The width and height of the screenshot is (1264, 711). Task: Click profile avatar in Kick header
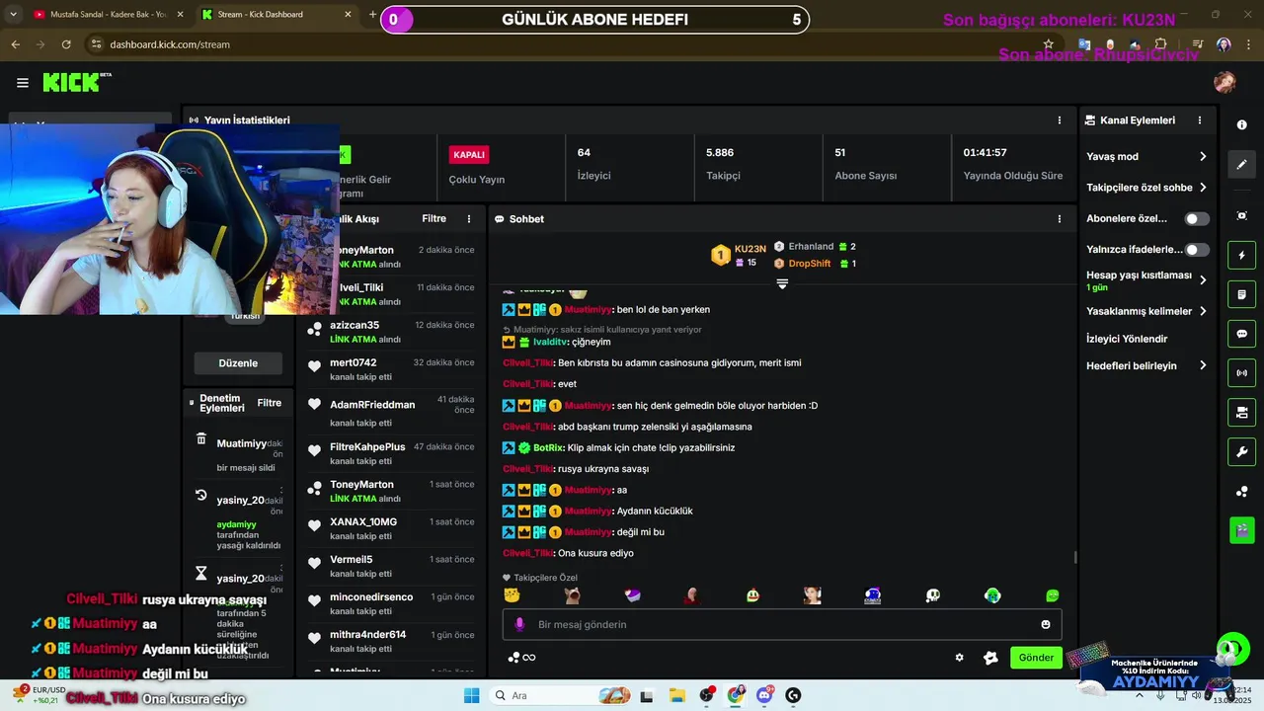point(1224,82)
